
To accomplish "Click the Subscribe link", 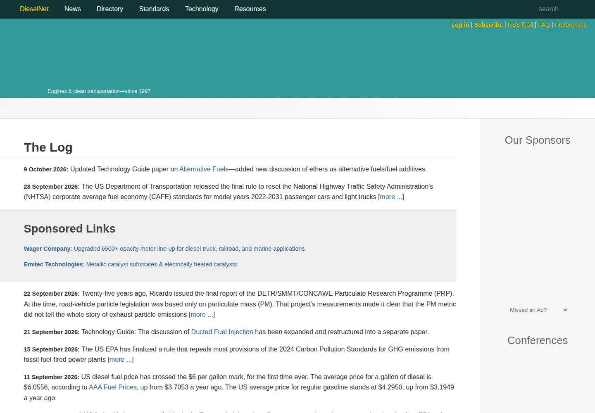I will coord(488,25).
